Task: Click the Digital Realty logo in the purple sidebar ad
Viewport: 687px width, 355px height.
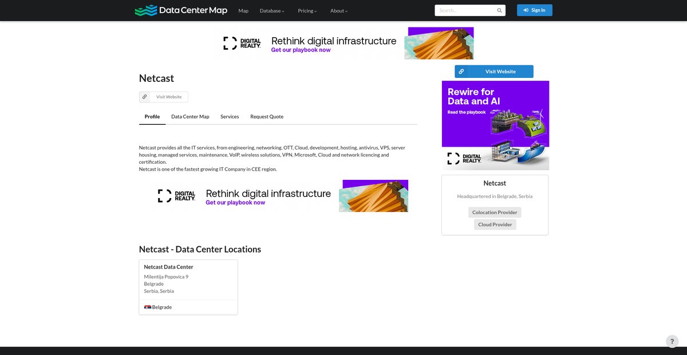Action: 464,159
